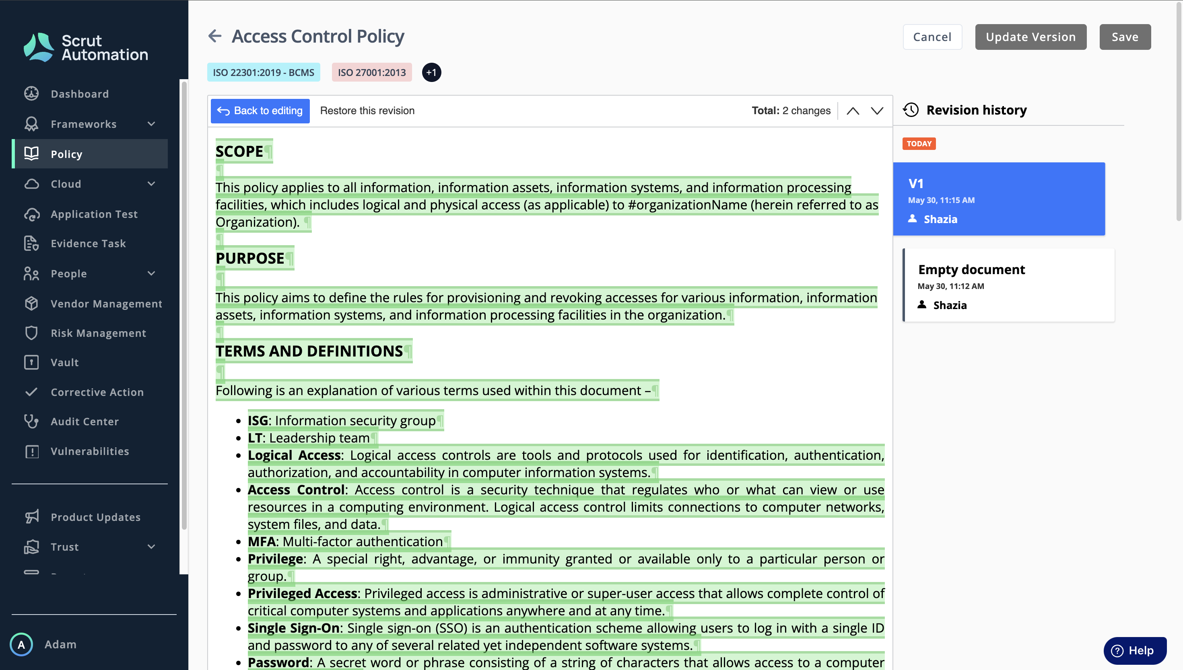Click the V1 Shazia user icon
1183x670 pixels.
tap(913, 219)
